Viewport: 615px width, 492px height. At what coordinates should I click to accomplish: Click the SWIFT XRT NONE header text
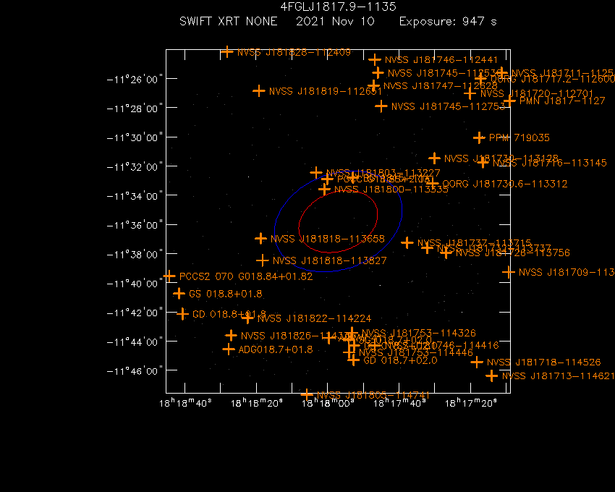[x=228, y=21]
